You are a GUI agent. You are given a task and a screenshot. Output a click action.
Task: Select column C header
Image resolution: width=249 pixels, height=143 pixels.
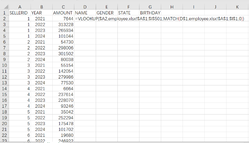point(63,7)
